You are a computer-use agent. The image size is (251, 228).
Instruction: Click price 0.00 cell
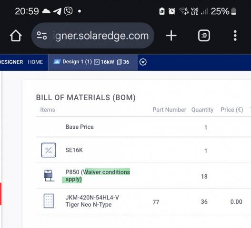click(x=236, y=202)
